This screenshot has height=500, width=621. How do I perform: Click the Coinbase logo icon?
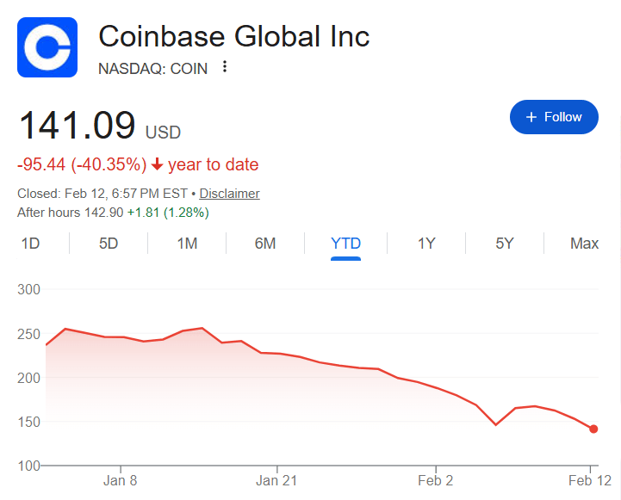click(x=47, y=48)
